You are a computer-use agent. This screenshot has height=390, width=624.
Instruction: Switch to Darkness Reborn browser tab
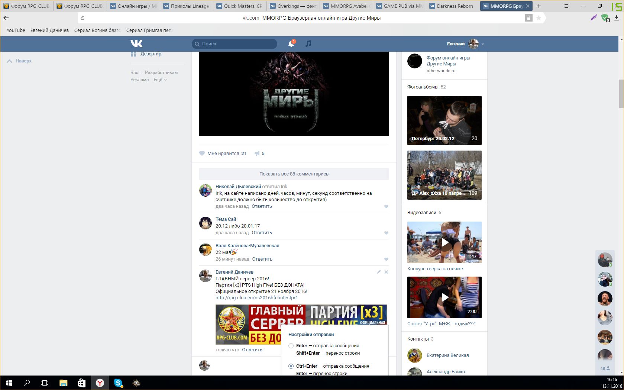(x=454, y=6)
